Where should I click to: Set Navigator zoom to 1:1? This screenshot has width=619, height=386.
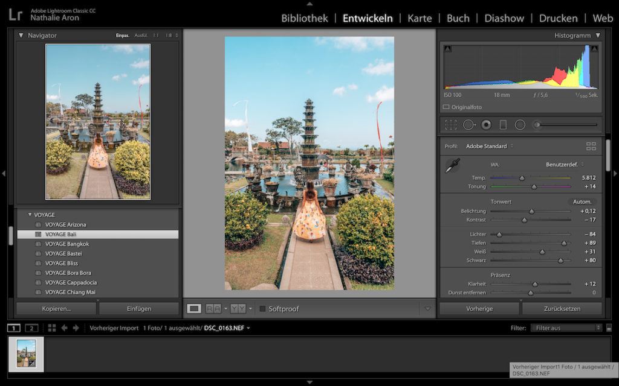point(156,36)
